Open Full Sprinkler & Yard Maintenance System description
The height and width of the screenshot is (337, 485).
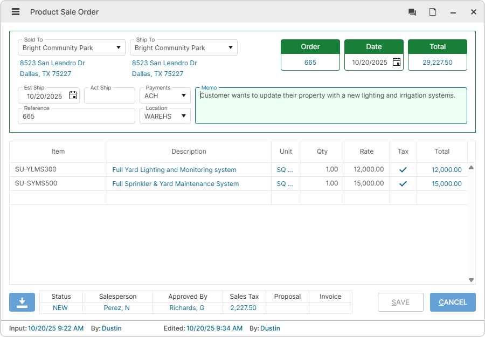[175, 183]
